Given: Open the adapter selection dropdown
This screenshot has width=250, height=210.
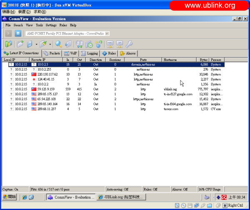Looking at the screenshot, I should pos(107,33).
